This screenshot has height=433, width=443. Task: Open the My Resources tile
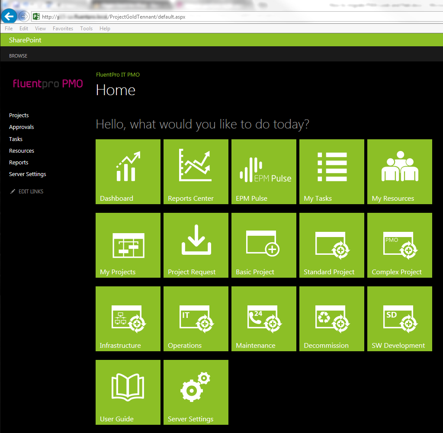pyautogui.click(x=400, y=171)
